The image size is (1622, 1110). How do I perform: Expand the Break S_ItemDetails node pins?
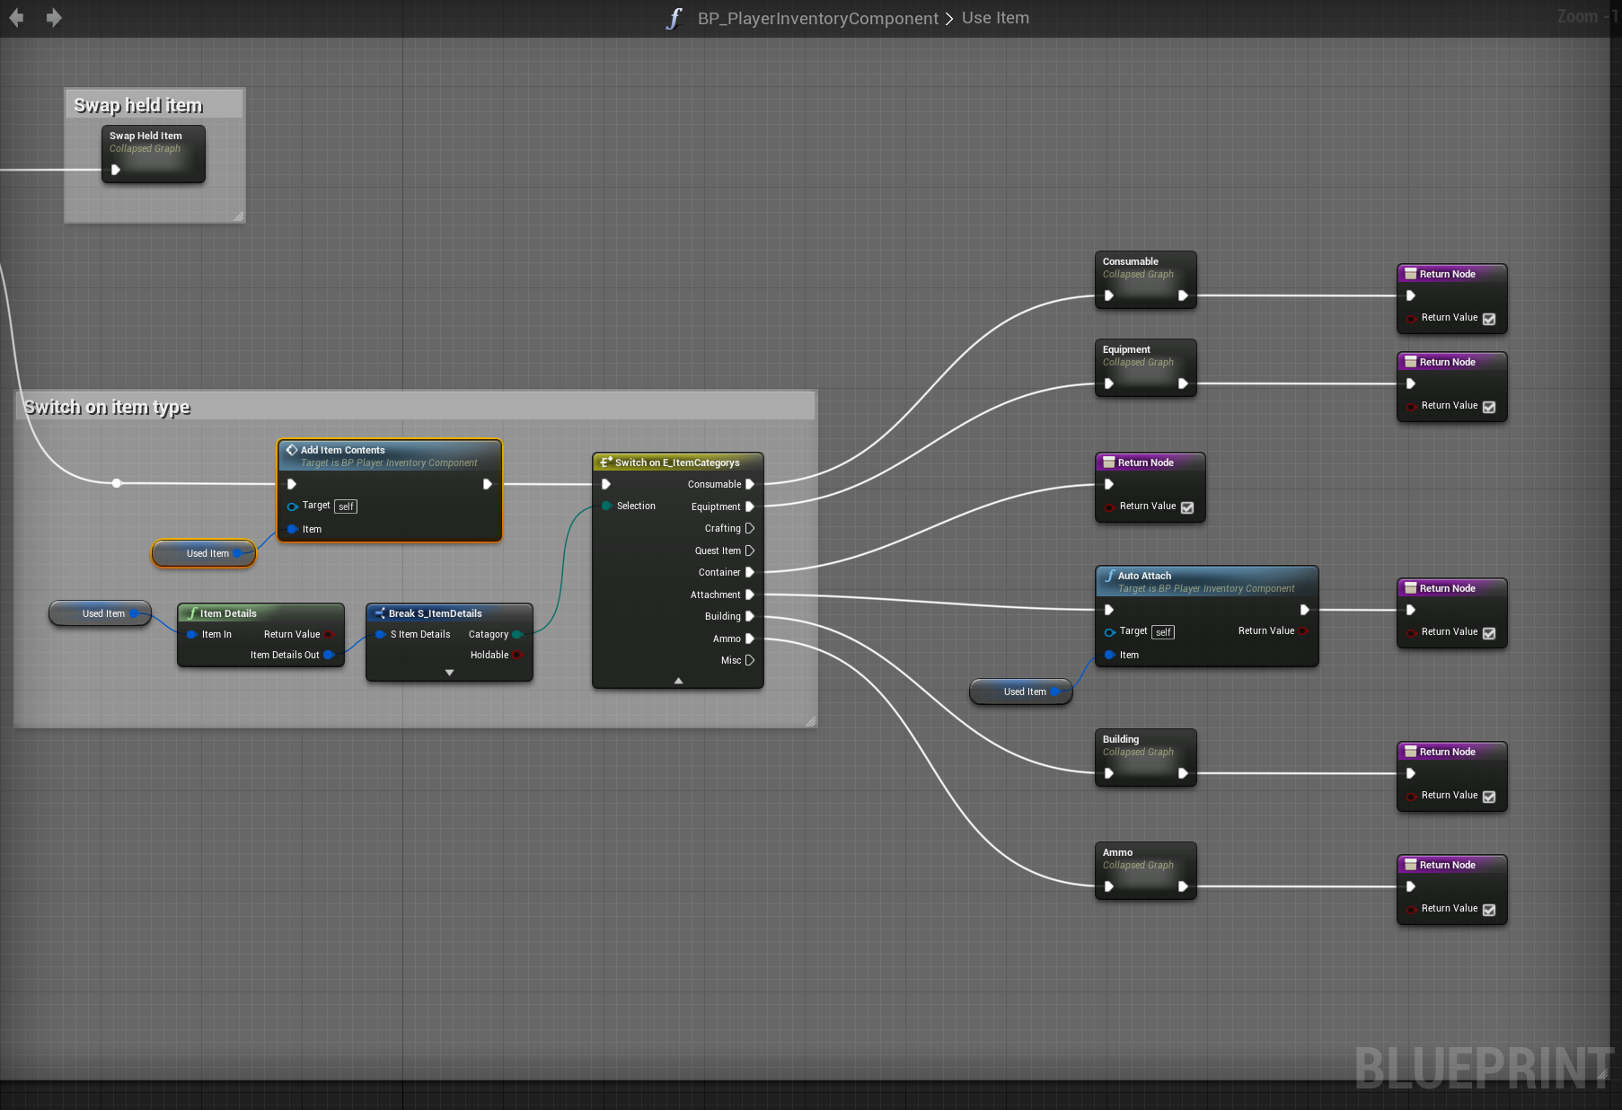[x=449, y=673]
